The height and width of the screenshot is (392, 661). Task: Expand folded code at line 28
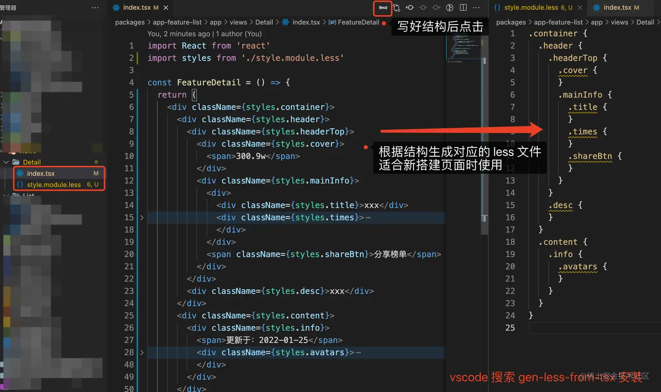coord(142,352)
